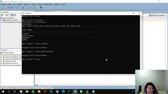
Task: Expand Informes de Diccionario de Datos
Action: 1,55
